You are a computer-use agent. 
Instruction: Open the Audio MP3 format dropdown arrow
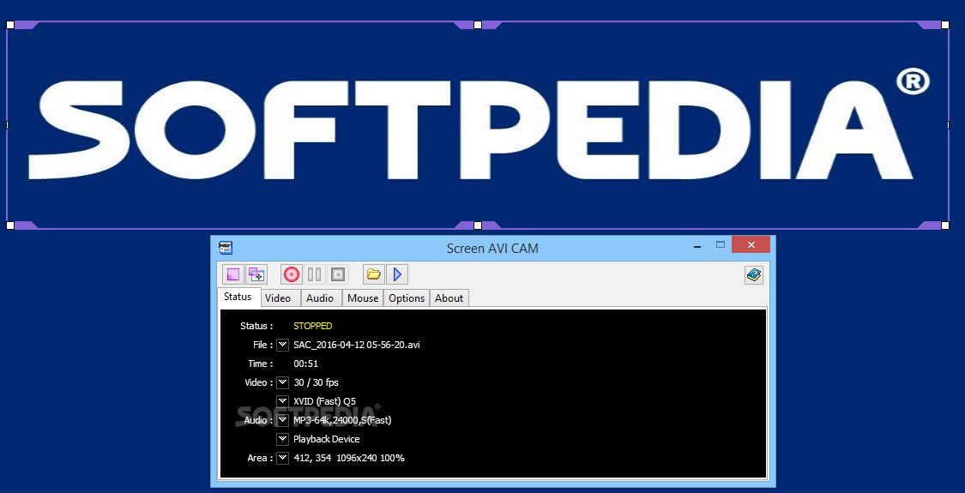click(282, 420)
